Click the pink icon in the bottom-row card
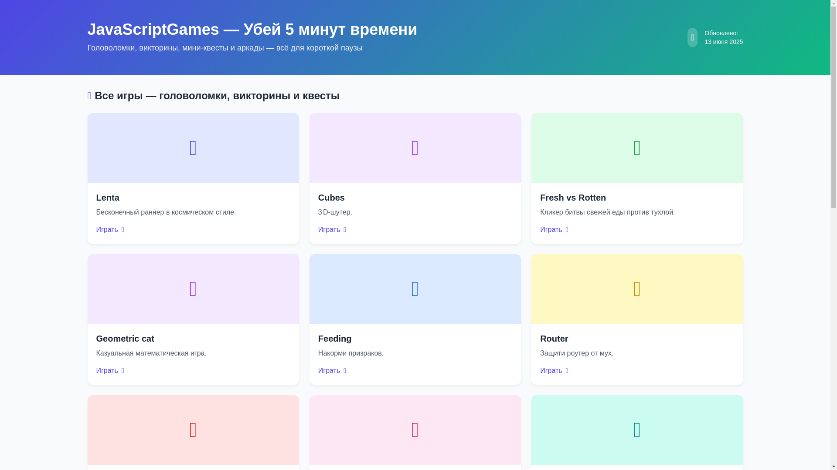Image resolution: width=837 pixels, height=470 pixels. point(415,430)
